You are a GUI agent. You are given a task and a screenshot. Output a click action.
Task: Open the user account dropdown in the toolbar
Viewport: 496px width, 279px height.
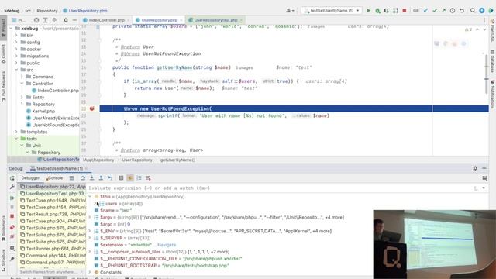click(x=290, y=10)
